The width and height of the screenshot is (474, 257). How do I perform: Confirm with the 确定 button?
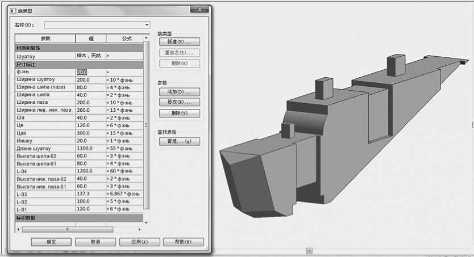[51, 242]
